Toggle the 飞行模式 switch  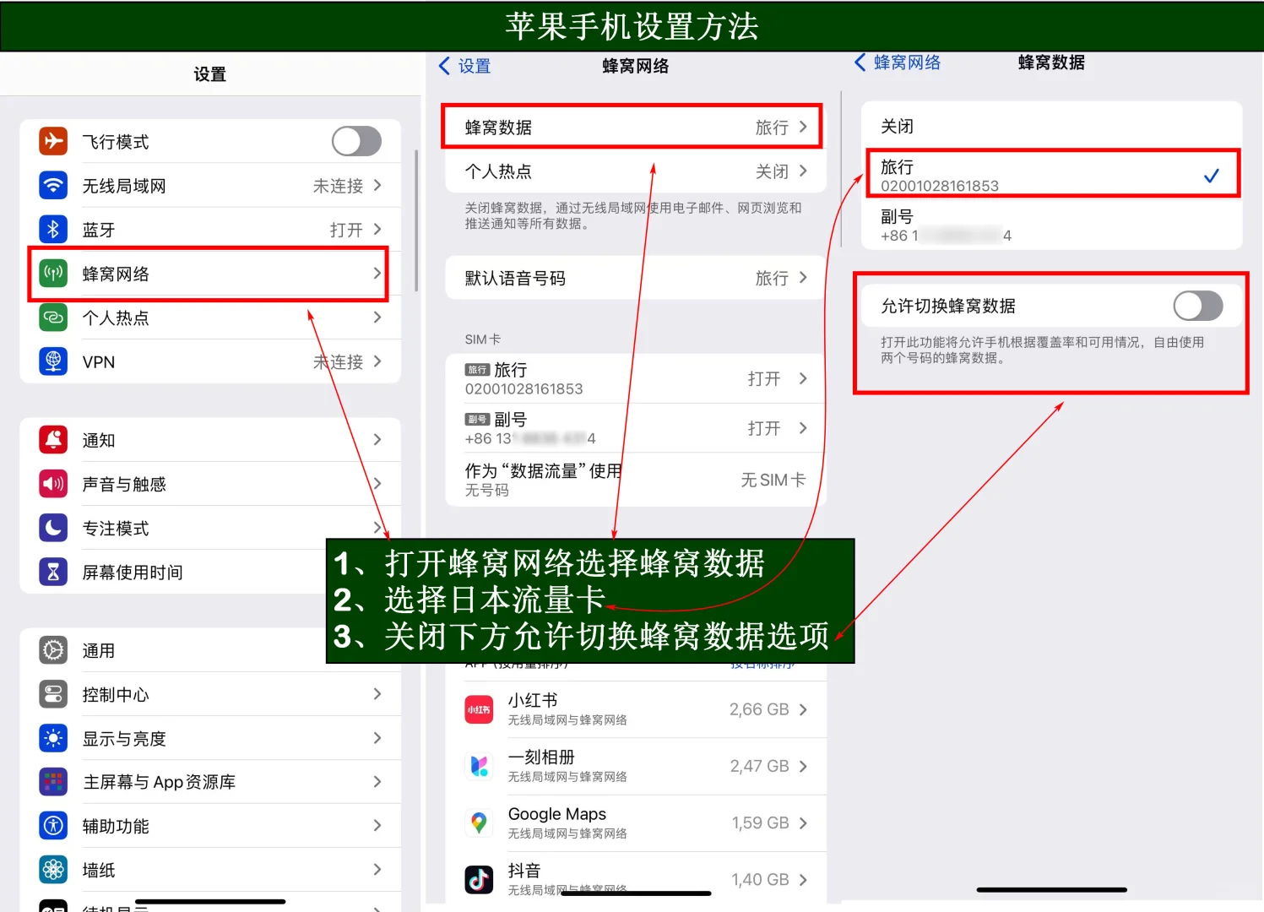[x=355, y=141]
